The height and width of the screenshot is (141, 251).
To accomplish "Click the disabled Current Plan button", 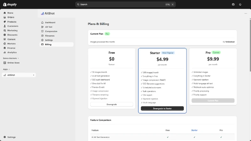I will click(x=213, y=101).
